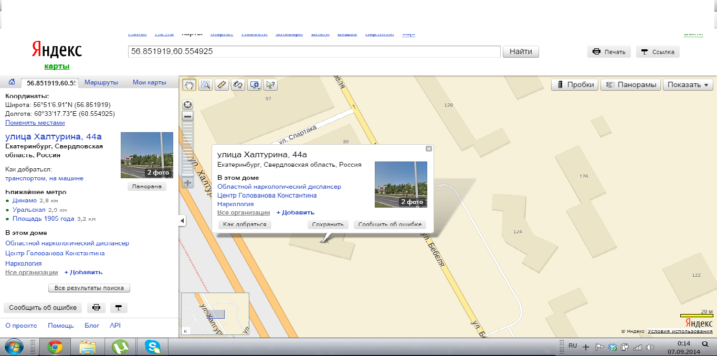This screenshot has width=717, height=356.
Task: Open Центр Голованова Константина in sidebar
Action: [55, 253]
